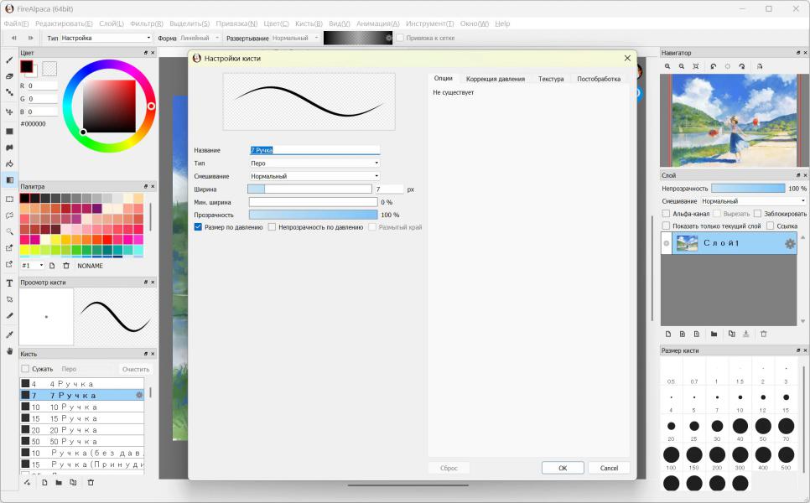This screenshot has width=810, height=503.
Task: Open the Смешивание dropdown in brush dialog
Action: [314, 176]
